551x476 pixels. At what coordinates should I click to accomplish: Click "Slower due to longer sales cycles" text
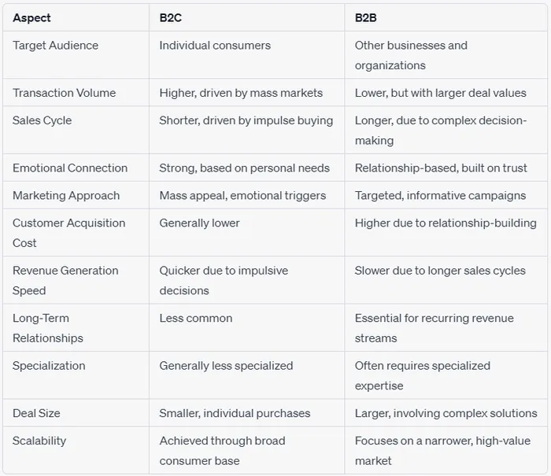click(440, 271)
